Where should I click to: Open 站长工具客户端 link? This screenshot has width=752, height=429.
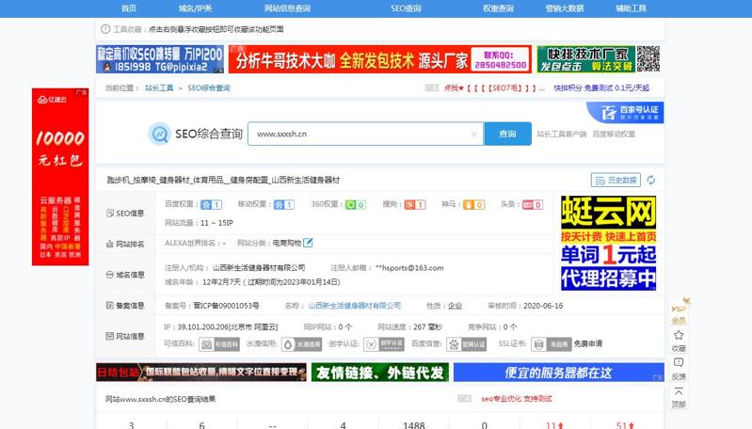[562, 135]
